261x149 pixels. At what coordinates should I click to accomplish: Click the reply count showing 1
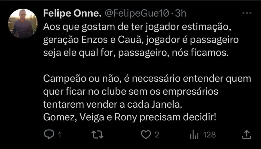tap(59, 135)
